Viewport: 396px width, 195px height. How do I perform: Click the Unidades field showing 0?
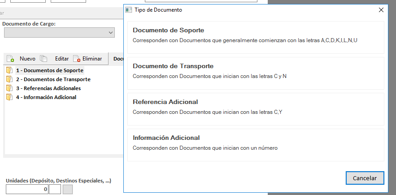[27, 190]
